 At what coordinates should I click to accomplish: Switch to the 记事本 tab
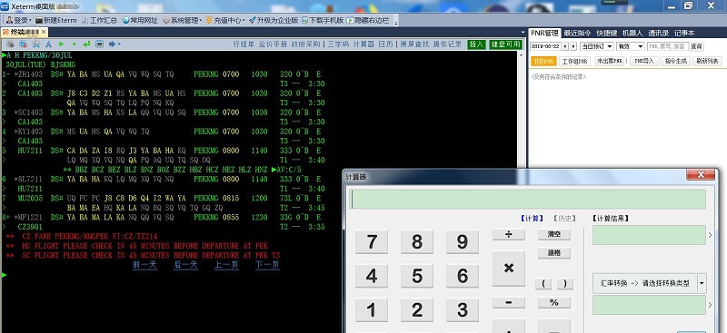tap(684, 33)
